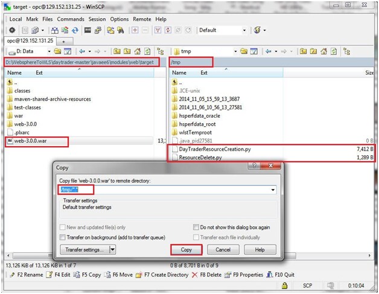This screenshot has width=379, height=294.
Task: Click the Synchronize icon in toolbar
Action: pos(65,30)
